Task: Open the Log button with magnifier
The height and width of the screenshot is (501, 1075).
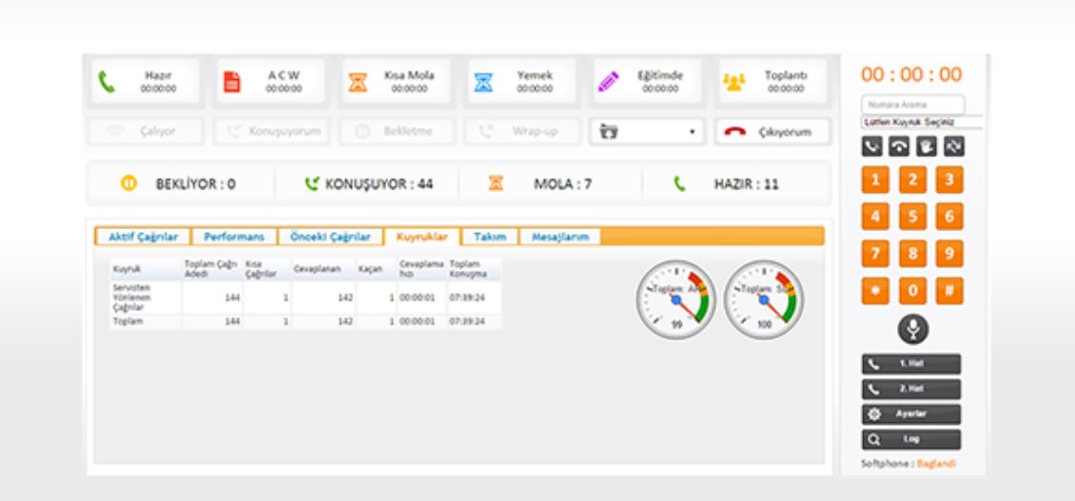Action: 911,440
